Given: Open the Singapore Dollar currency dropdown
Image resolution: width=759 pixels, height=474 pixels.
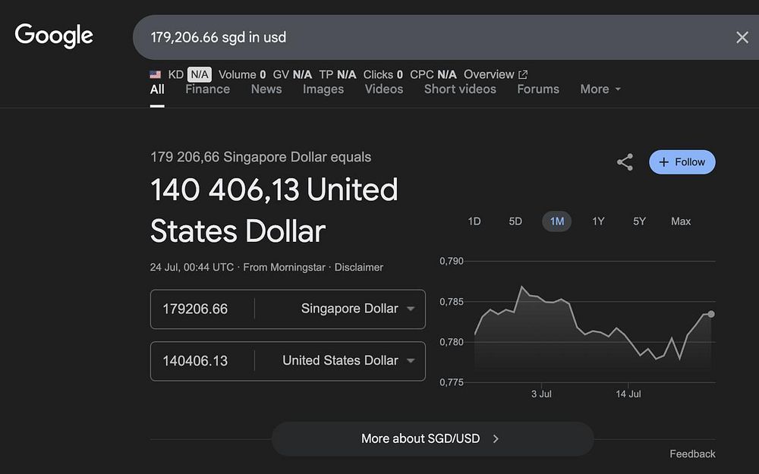Looking at the screenshot, I should 357,309.
